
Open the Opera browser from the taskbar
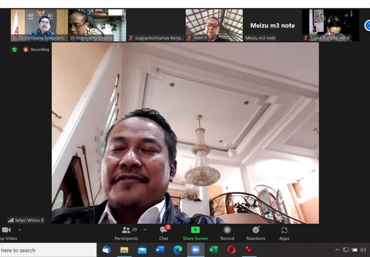pos(231,250)
